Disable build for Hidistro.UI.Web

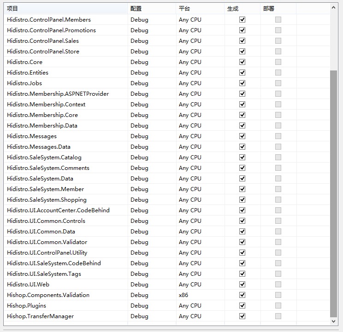[x=242, y=285]
